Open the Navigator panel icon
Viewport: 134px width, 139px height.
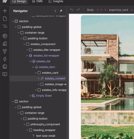tap(5, 26)
